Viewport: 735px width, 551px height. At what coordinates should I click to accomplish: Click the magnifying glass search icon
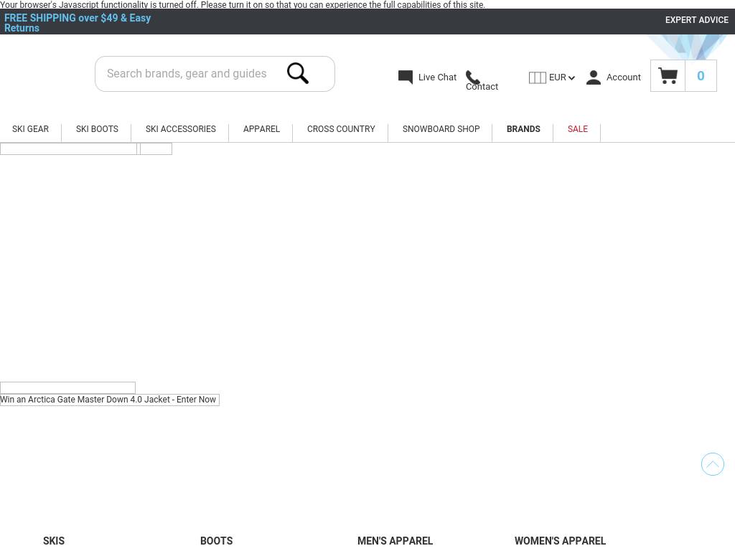pyautogui.click(x=298, y=73)
